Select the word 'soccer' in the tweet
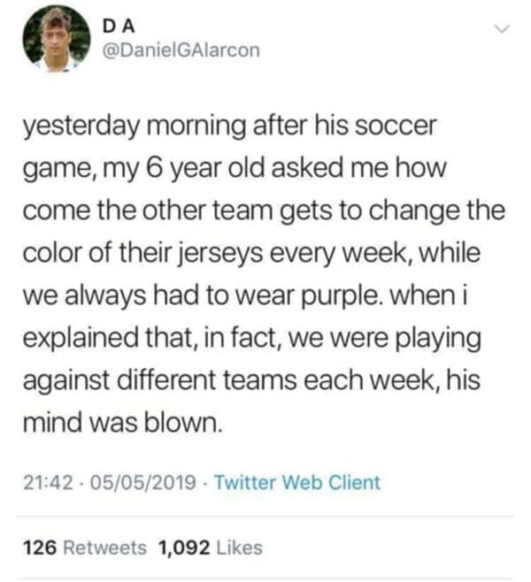 click(396, 126)
